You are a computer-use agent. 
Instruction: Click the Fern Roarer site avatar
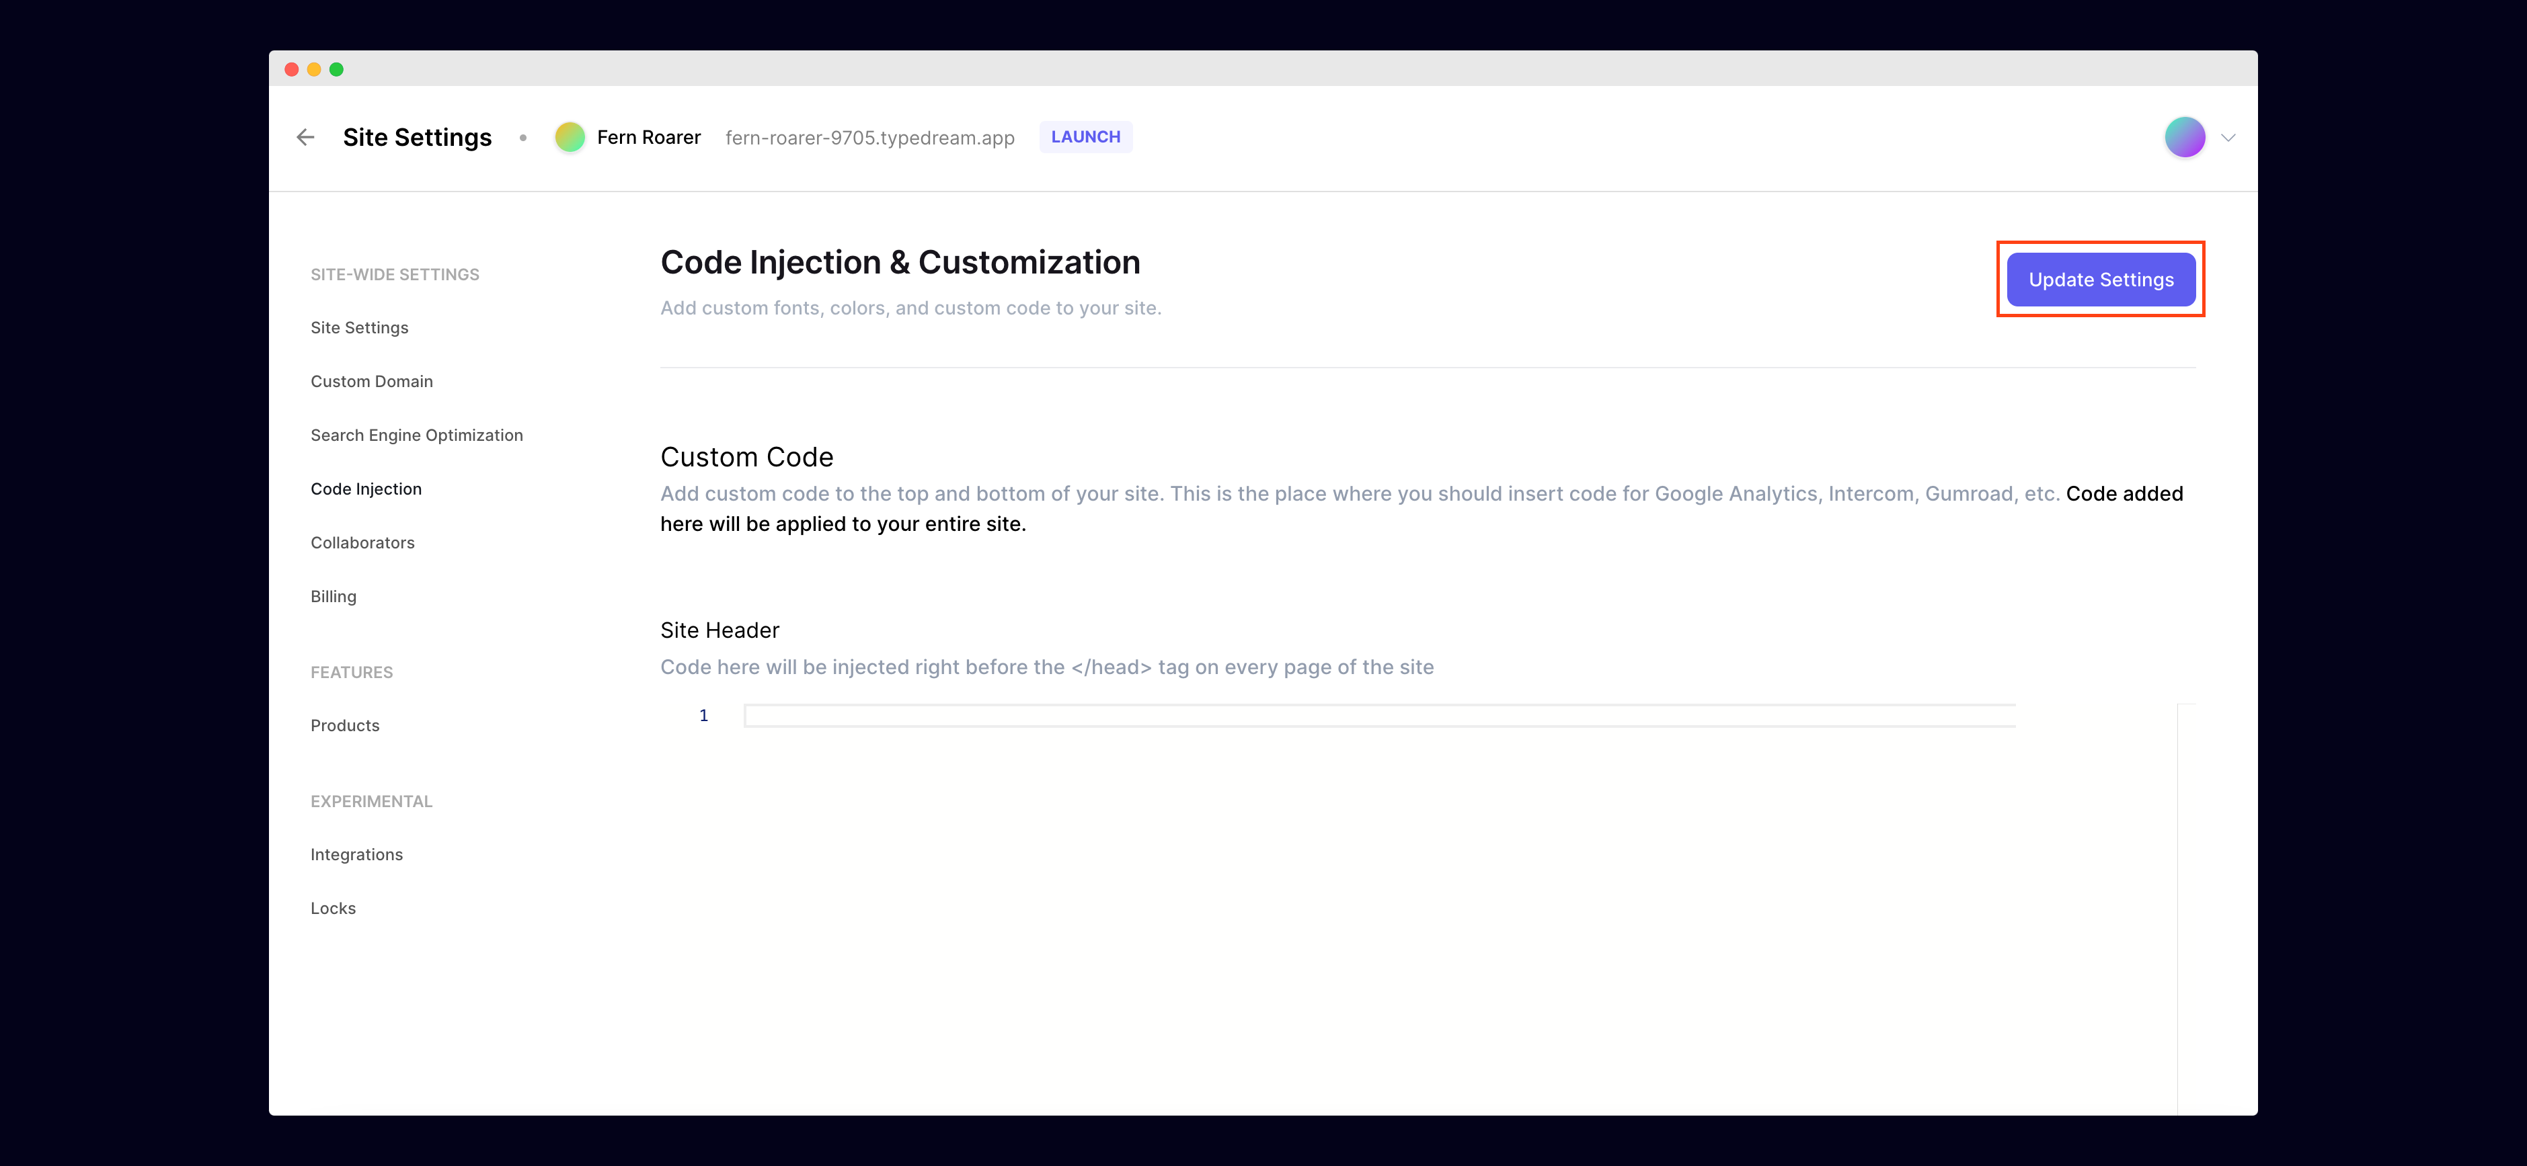(x=569, y=137)
